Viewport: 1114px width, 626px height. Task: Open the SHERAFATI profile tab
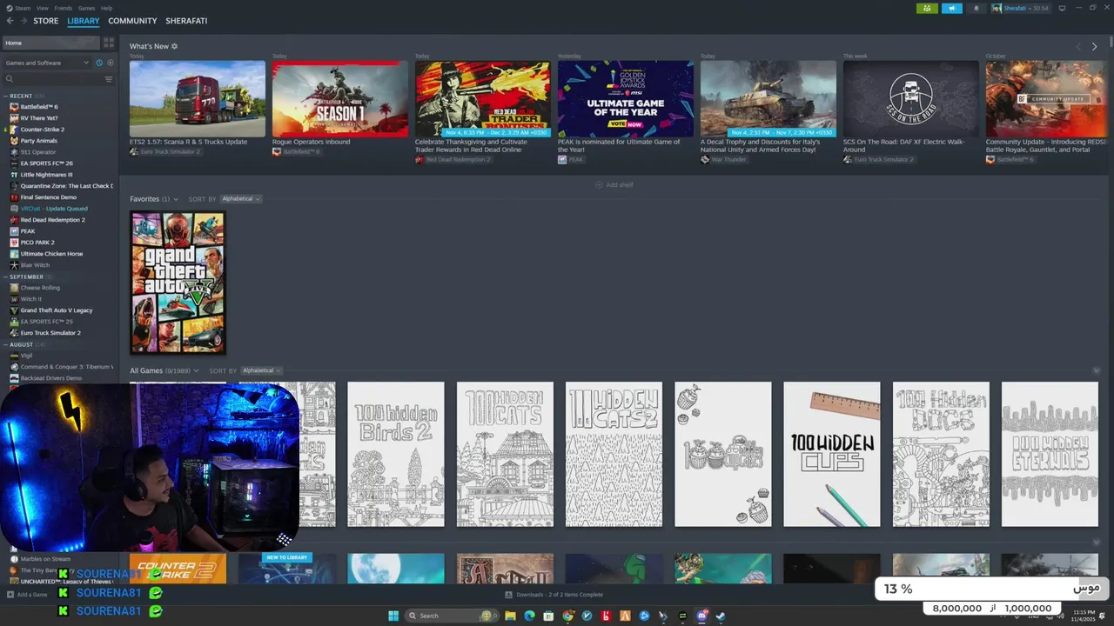tap(186, 21)
